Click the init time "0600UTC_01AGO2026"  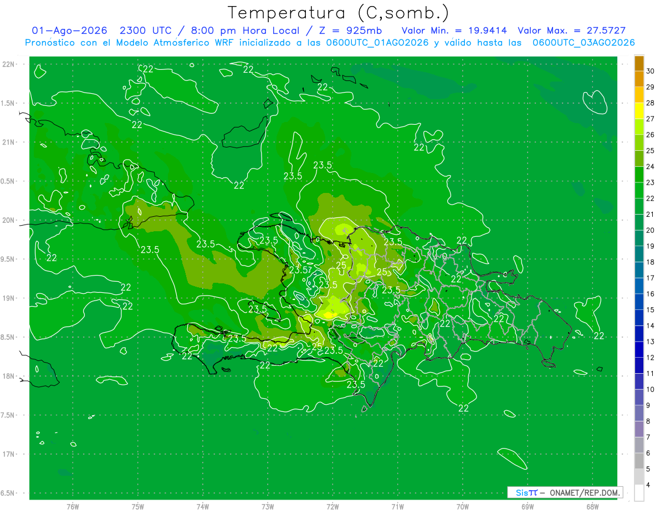377,43
